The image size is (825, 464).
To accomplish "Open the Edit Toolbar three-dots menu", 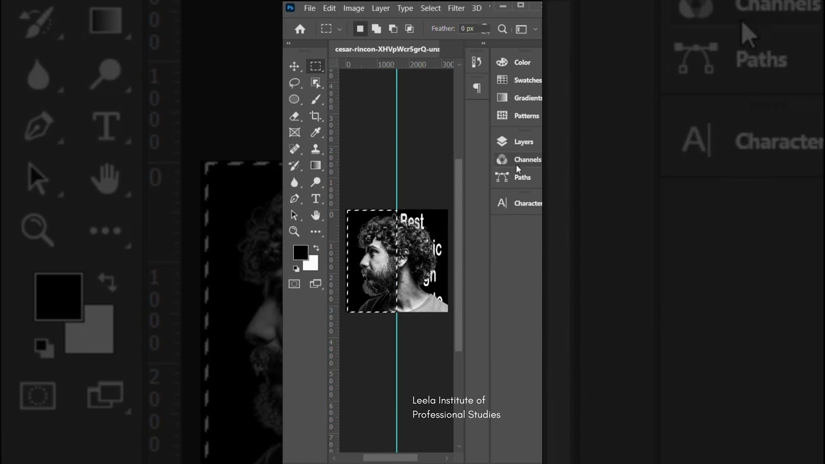I will click(315, 231).
